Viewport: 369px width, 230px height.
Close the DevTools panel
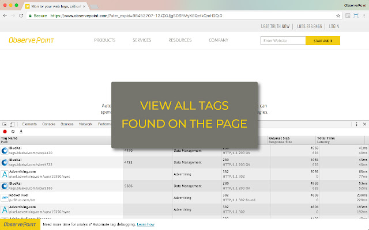pyautogui.click(x=364, y=124)
